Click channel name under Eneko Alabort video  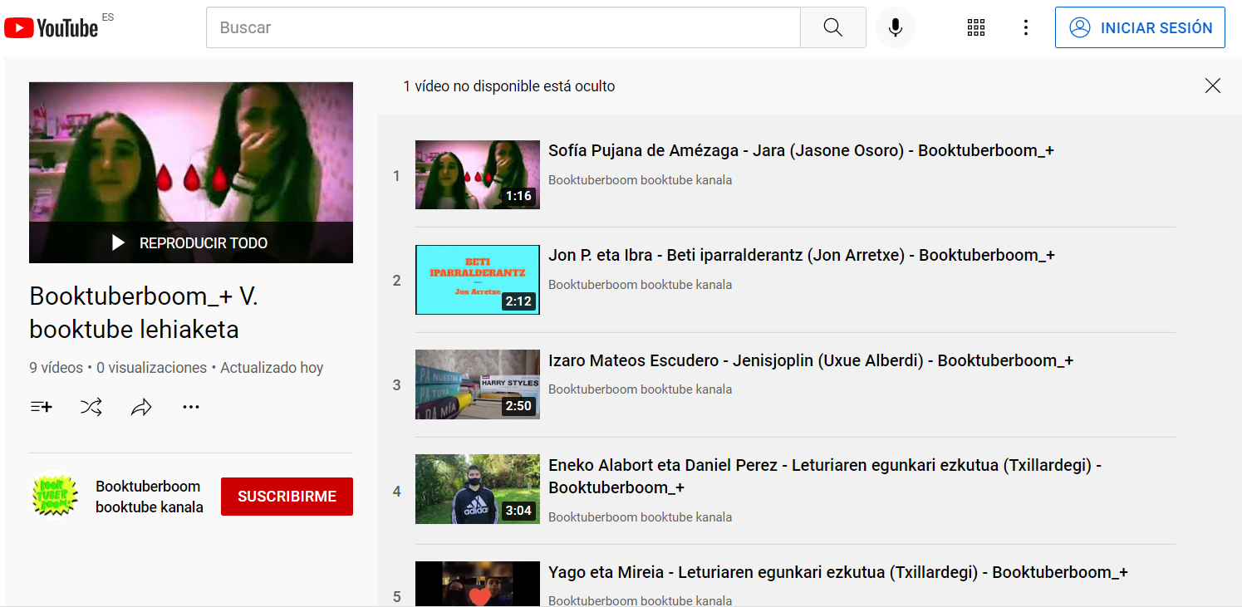(640, 517)
